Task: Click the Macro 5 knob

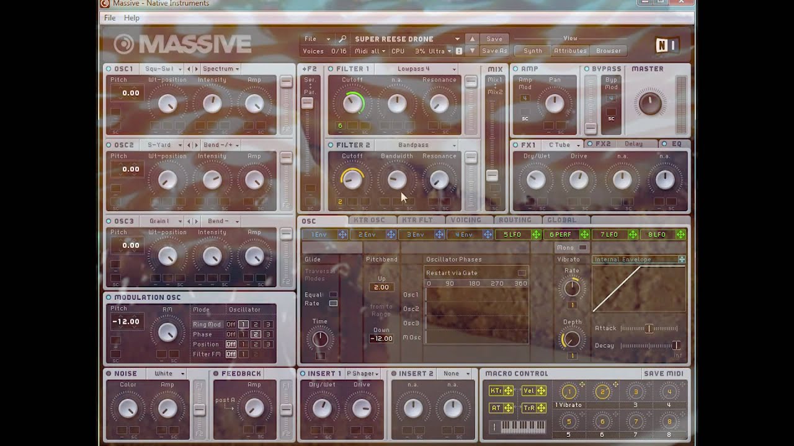Action: click(569, 422)
